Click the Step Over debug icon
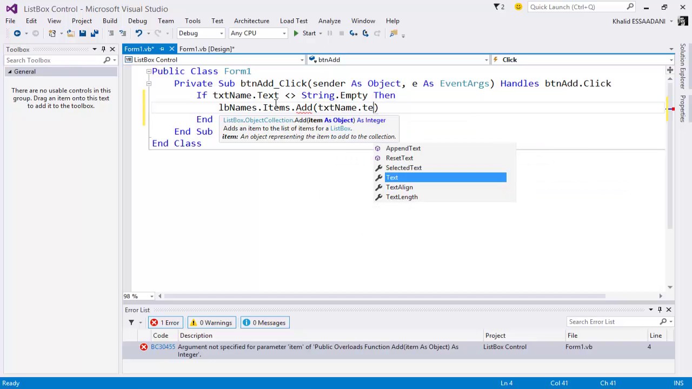 tap(365, 33)
